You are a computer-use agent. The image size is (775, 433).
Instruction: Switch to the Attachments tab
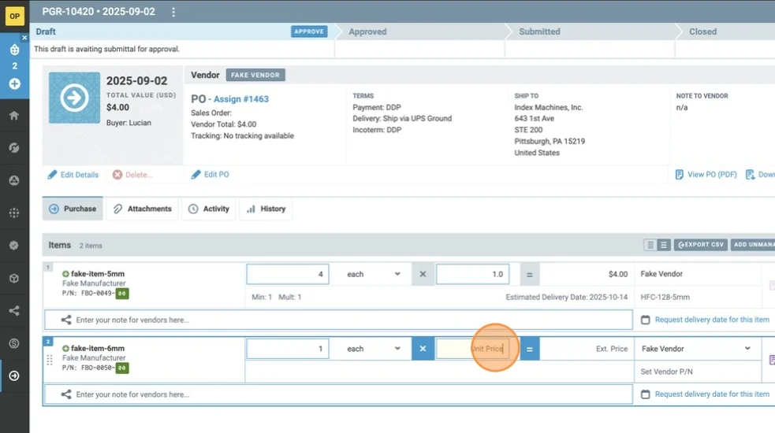(x=142, y=209)
